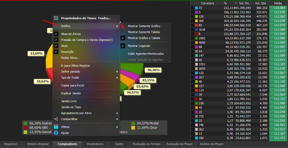Click the sort arrow beside Vol. Fin.

pyautogui.click(x=236, y=3)
